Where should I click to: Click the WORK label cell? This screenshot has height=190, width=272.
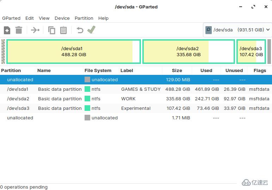point(128,99)
